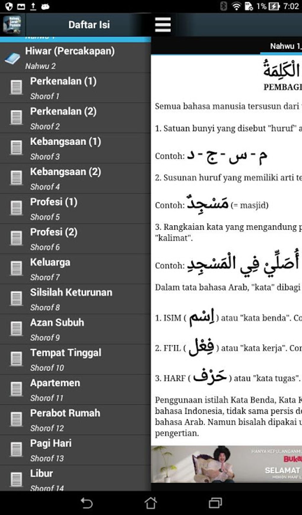Tap the Android back navigation icon
Viewport: 302px width, 515px height.
(87, 503)
